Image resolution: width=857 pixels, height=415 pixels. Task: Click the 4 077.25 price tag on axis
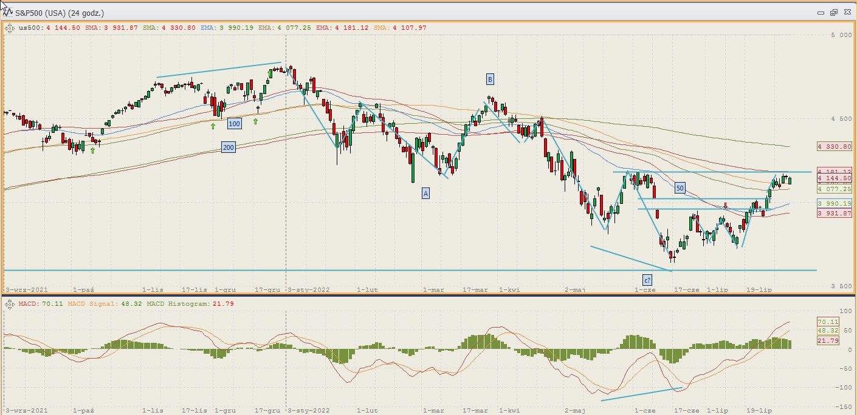point(835,189)
